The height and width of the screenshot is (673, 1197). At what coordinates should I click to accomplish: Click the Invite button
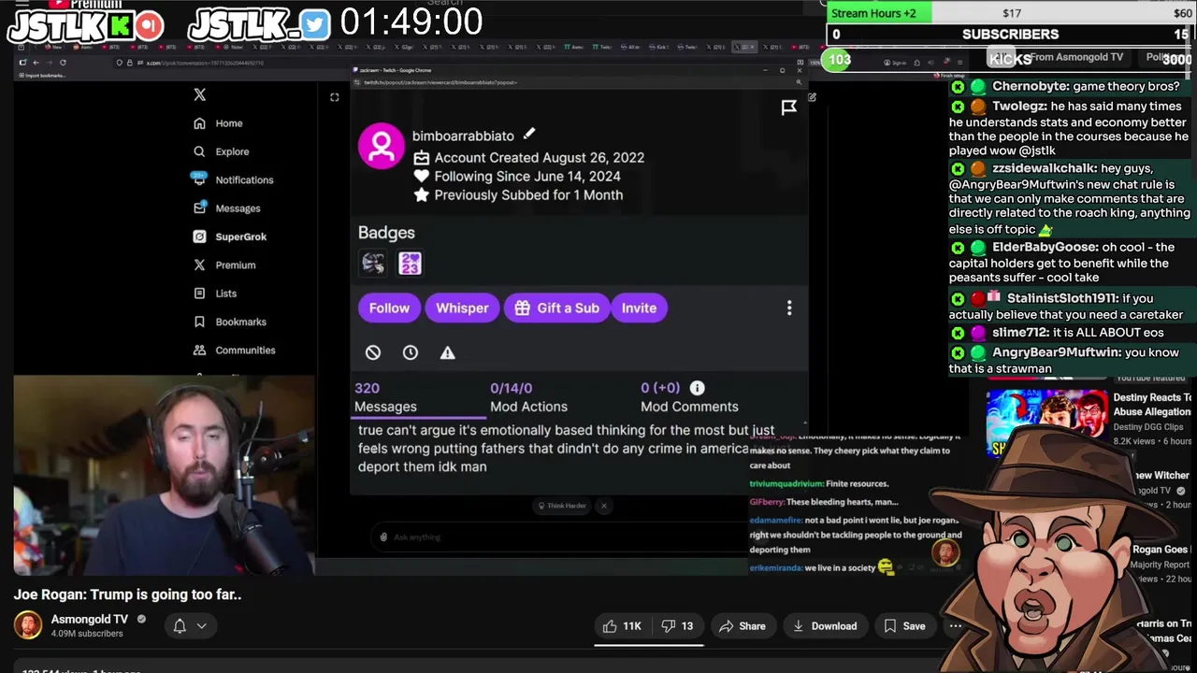pyautogui.click(x=640, y=308)
